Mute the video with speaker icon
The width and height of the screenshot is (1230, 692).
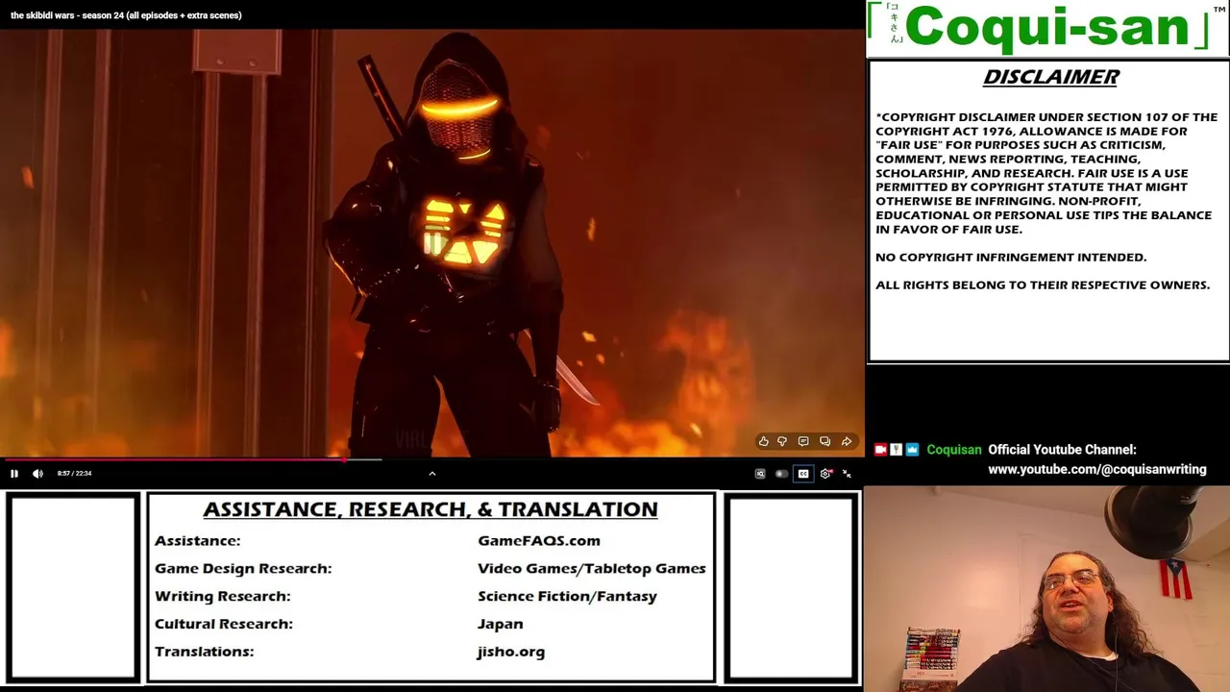pyautogui.click(x=37, y=473)
